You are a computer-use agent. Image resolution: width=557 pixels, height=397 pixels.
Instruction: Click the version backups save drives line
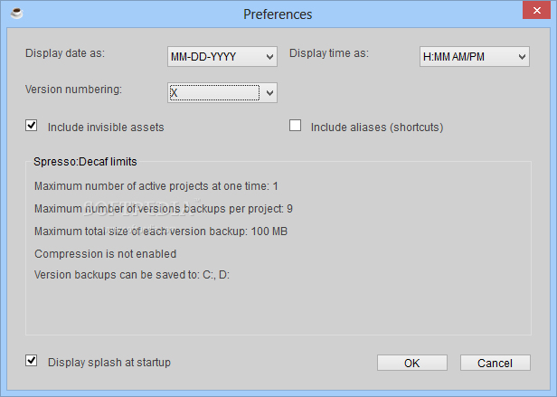[131, 274]
